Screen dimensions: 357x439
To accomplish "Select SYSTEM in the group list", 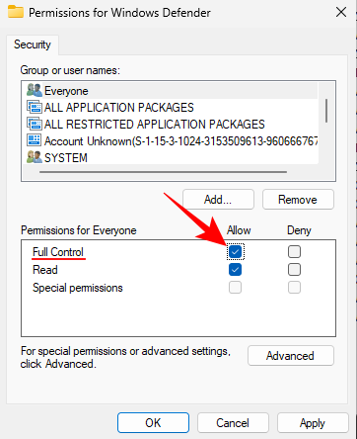I will (x=66, y=158).
